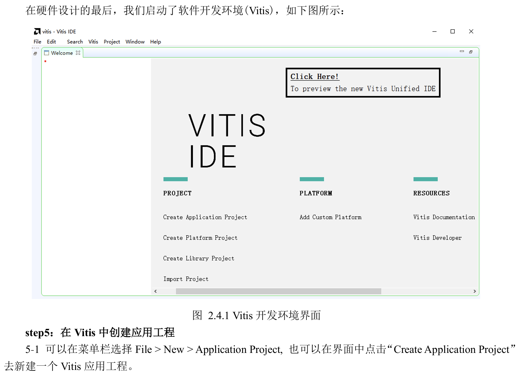Open the Help menu
This screenshot has height=381, width=525.
155,42
